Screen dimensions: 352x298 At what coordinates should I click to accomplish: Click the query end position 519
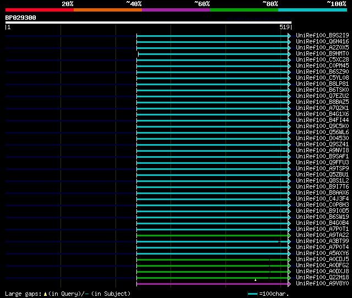tap(284, 27)
